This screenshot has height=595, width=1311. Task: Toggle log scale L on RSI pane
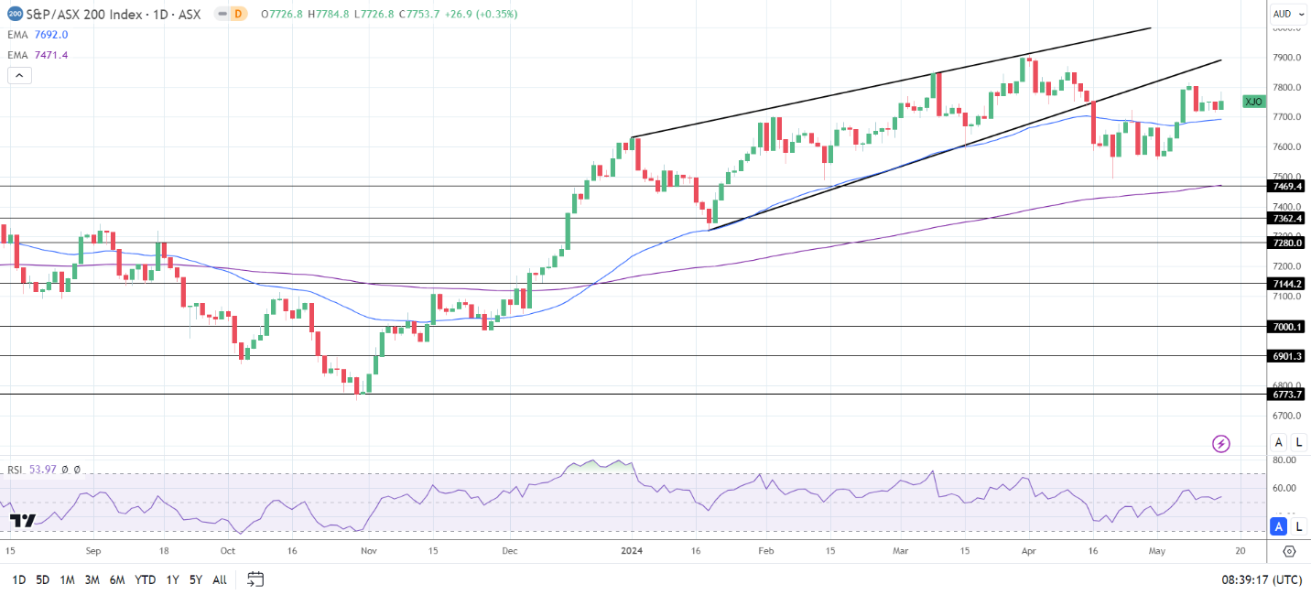coord(1299,526)
